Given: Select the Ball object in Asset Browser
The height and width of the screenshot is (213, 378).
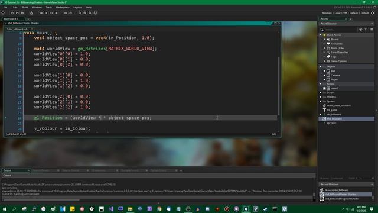Looking at the screenshot, I should click(333, 71).
